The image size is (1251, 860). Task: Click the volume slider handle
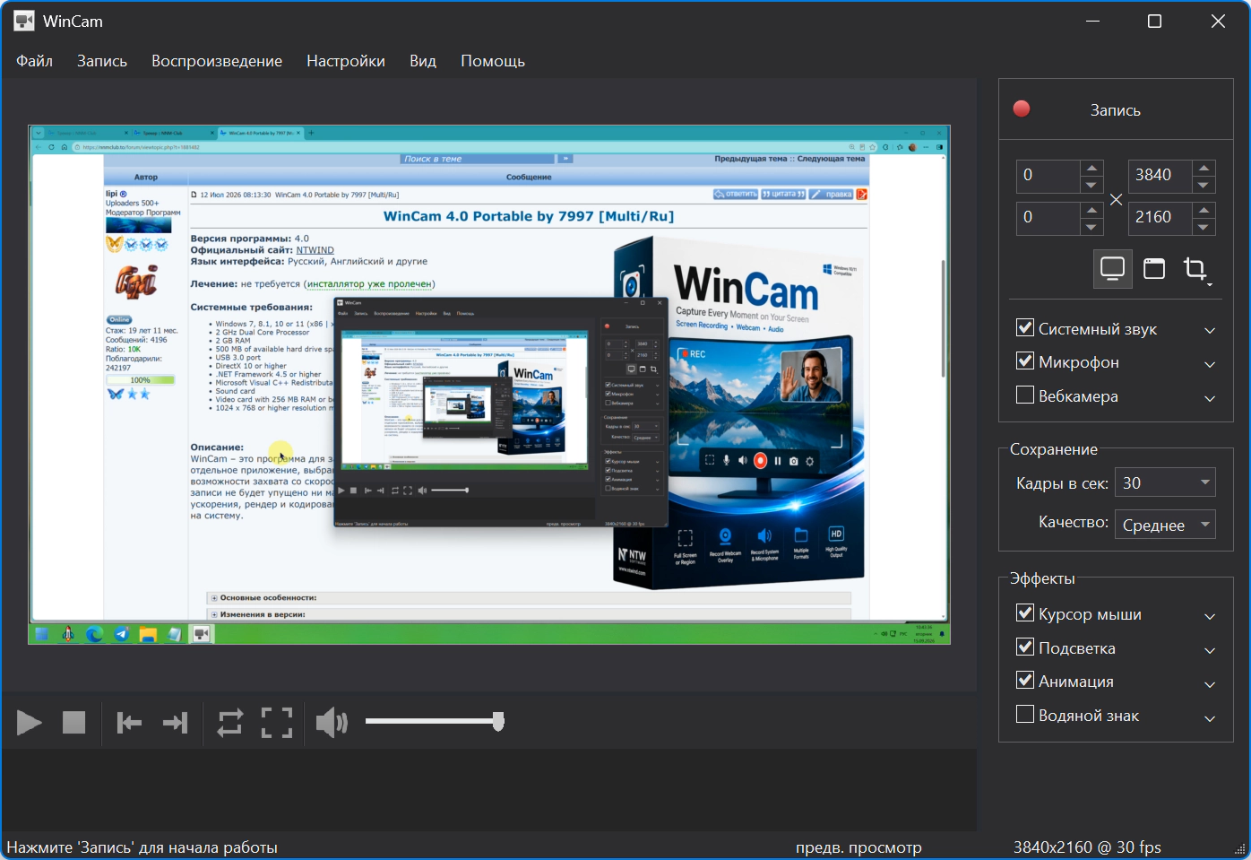point(498,721)
